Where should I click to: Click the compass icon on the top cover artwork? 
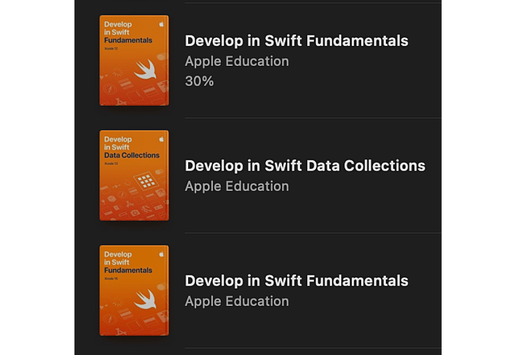[x=110, y=89]
